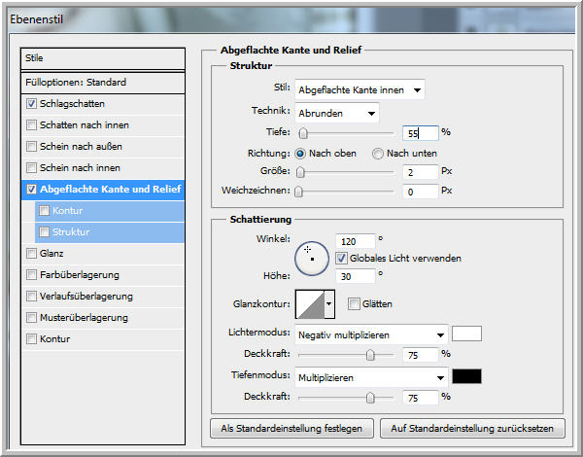
Task: Select the Nach oben radio button
Action: tap(300, 154)
